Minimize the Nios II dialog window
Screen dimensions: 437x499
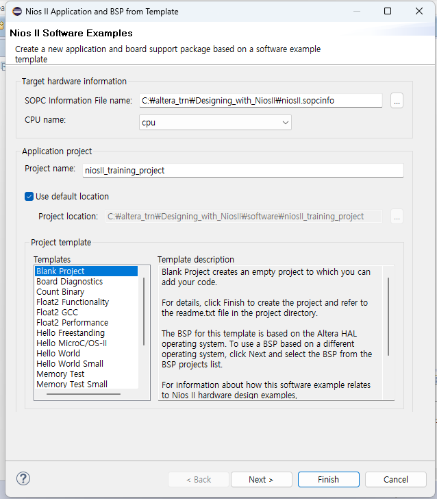point(357,11)
